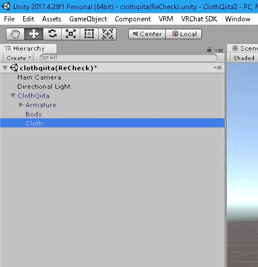This screenshot has width=258, height=267.
Task: Select the Rect Transform tool
Action: (x=89, y=34)
